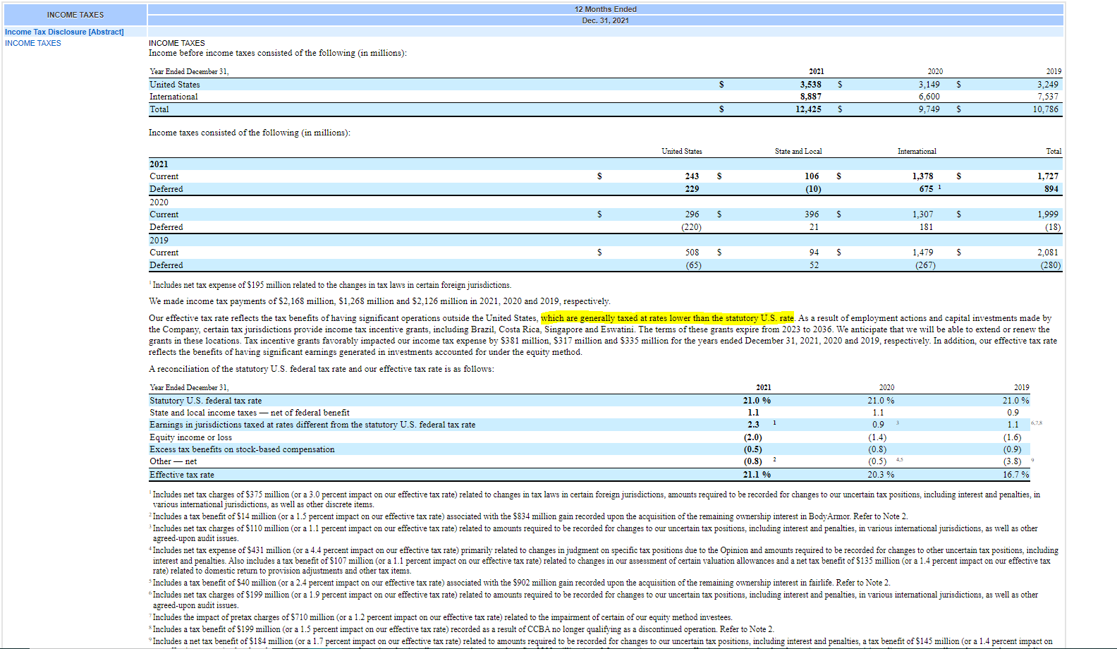Click 2020 deferred United States value (220)
The image size is (1117, 649).
691,227
